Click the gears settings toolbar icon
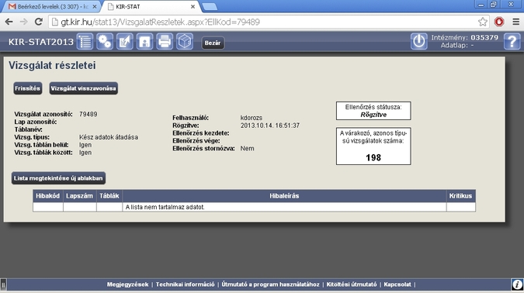524x293 pixels. pos(105,42)
